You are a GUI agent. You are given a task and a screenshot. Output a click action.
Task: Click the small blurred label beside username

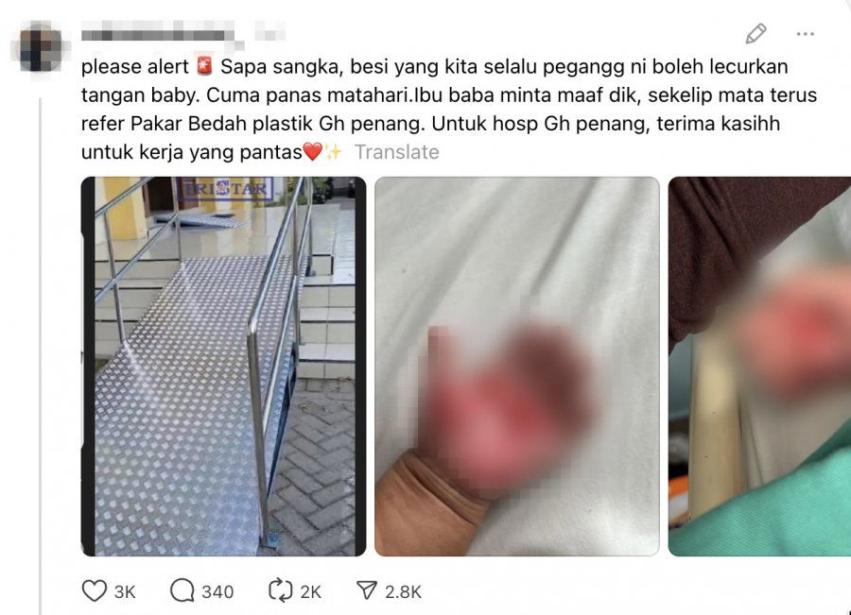point(269,31)
